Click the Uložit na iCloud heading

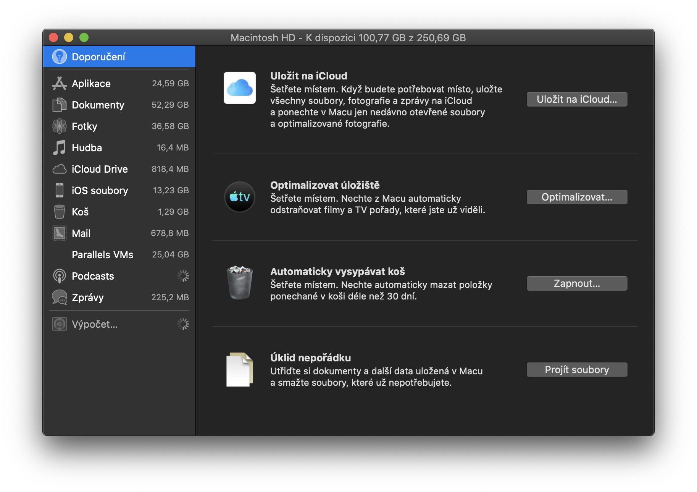309,76
